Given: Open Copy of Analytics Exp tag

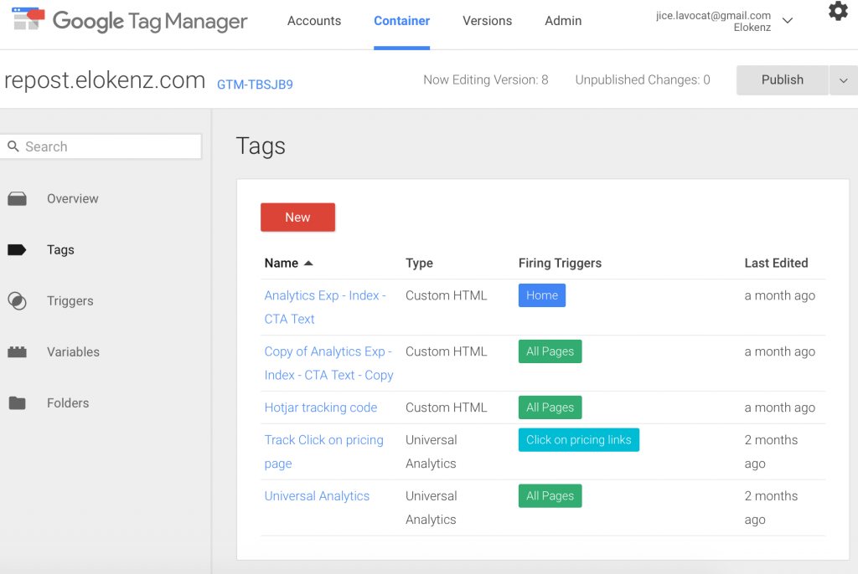Looking at the screenshot, I should click(x=328, y=363).
